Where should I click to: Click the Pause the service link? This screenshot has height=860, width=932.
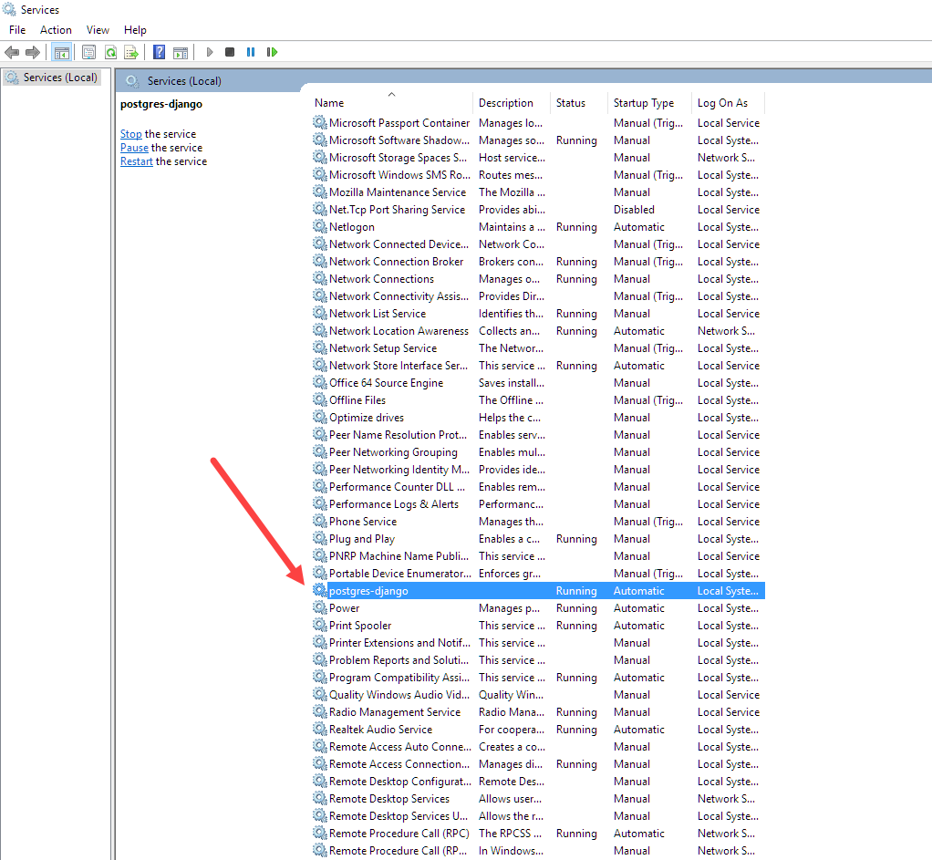point(134,148)
